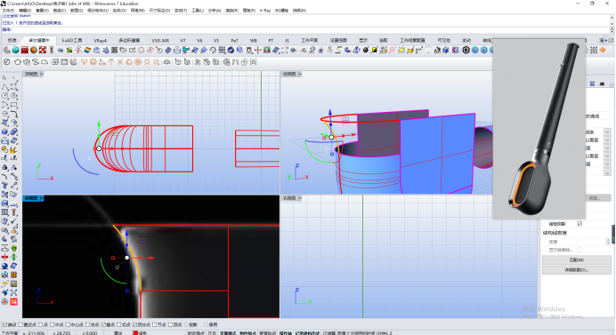Click the rainbow-colored surface analysis icon
616x335 pixels.
pyautogui.click(x=87, y=51)
